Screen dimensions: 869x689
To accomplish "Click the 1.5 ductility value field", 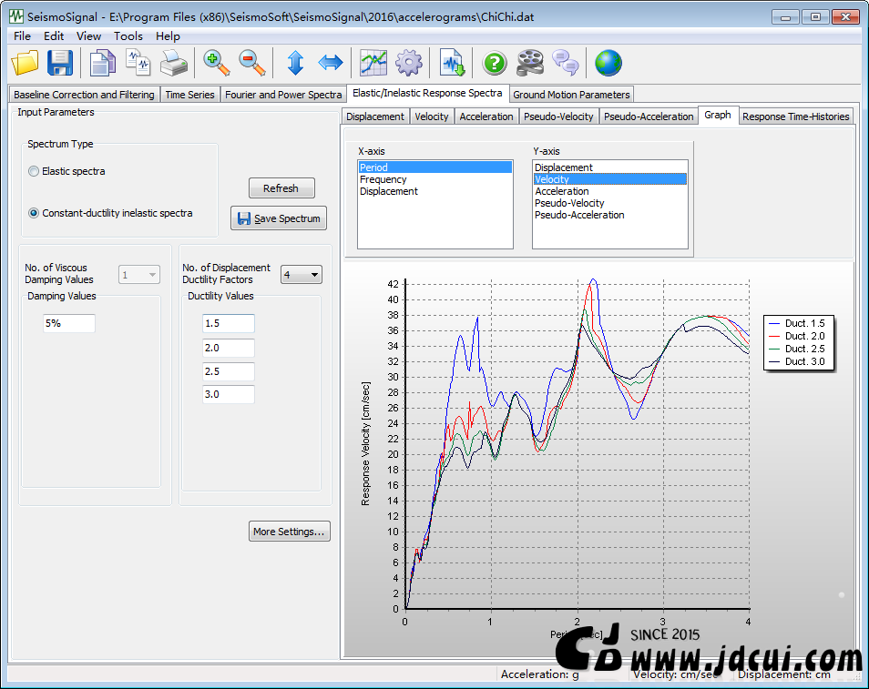I will 229,323.
